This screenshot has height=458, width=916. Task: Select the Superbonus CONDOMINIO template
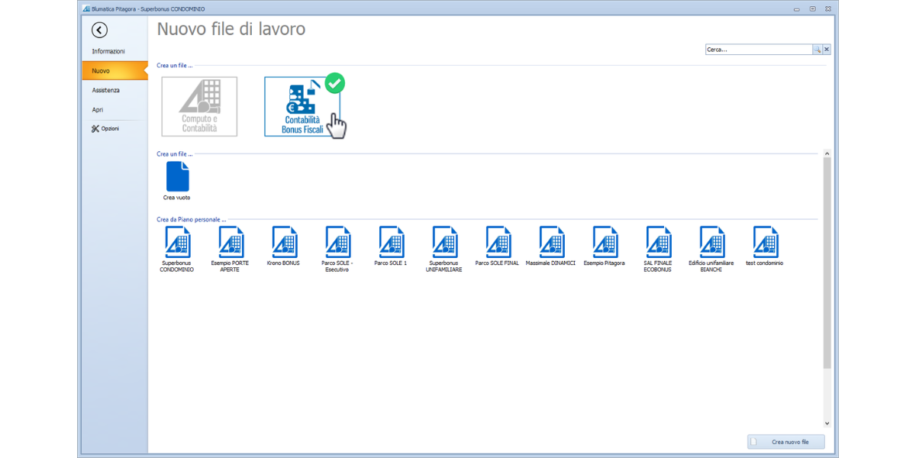(177, 249)
